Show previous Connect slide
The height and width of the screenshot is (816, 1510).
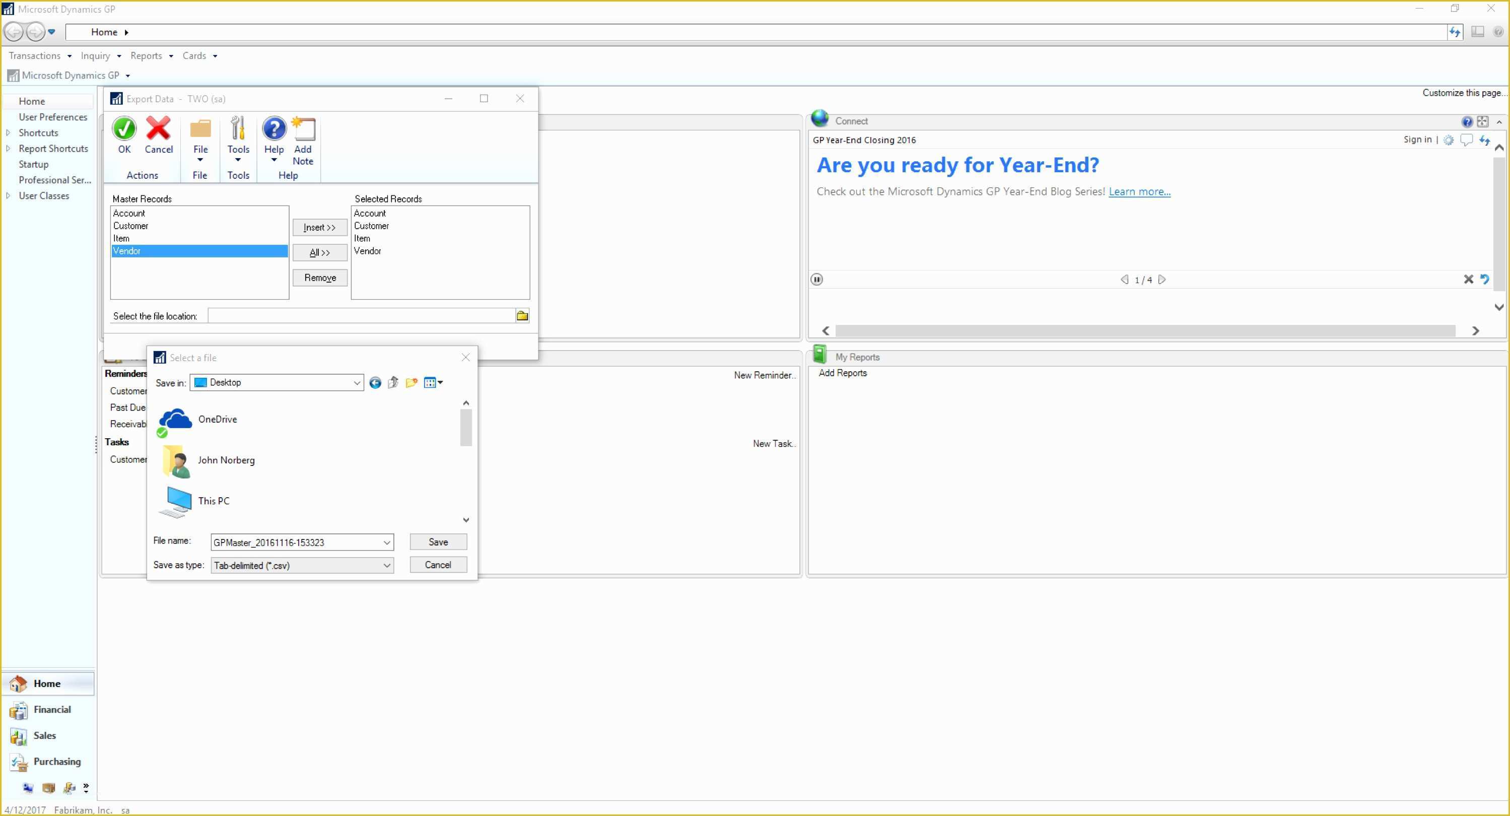[x=1124, y=280]
